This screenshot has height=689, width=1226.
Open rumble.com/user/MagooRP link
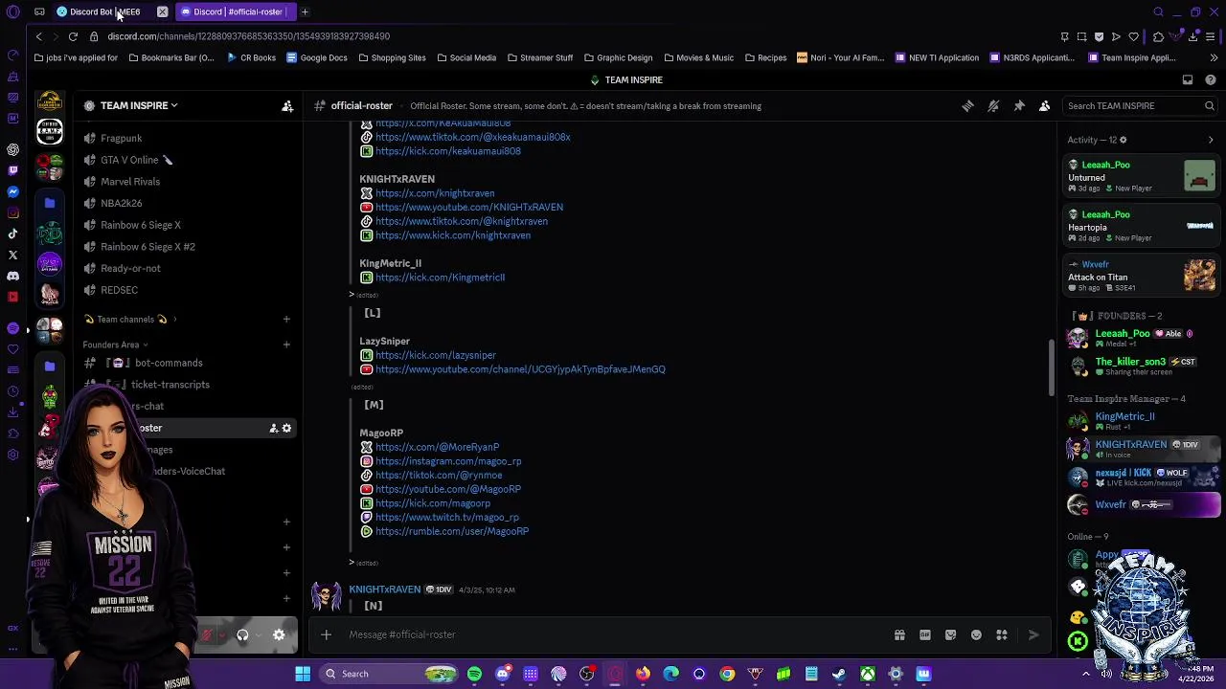(x=452, y=531)
